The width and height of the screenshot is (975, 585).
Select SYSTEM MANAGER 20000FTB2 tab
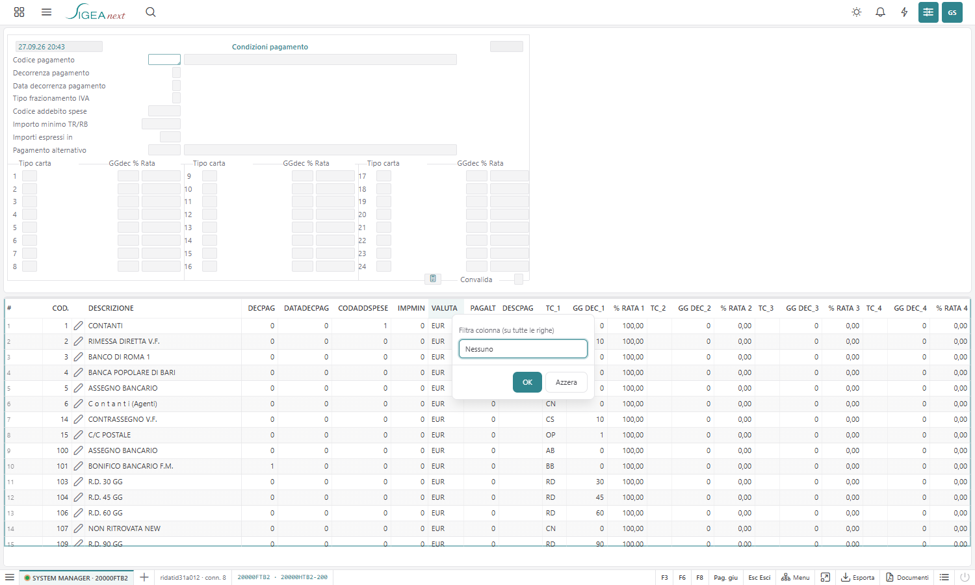pos(76,577)
